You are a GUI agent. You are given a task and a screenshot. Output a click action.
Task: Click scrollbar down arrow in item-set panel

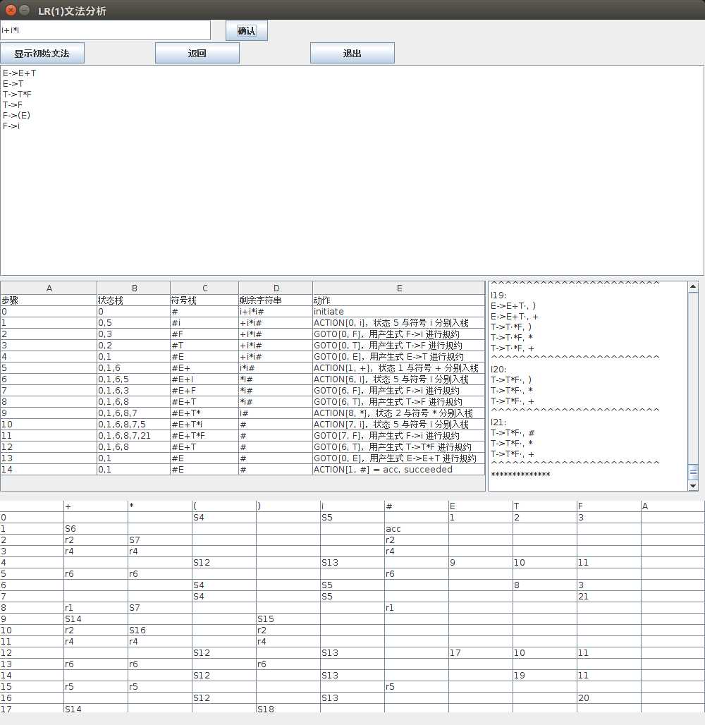click(692, 485)
